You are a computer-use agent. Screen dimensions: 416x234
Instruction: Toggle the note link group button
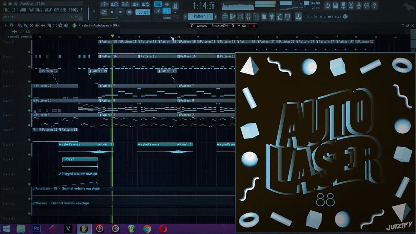[x=167, y=11]
